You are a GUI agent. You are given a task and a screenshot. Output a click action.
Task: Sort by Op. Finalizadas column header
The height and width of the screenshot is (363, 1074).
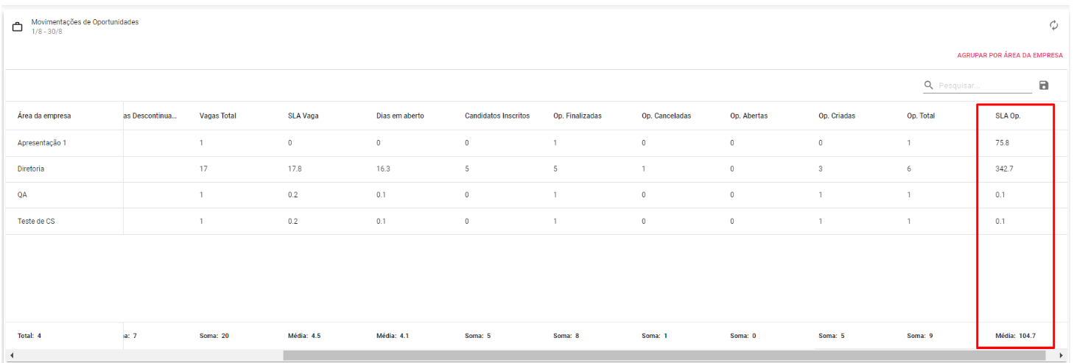(x=578, y=116)
